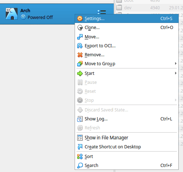Click the green Start arrow icon
Screen dimensions: 183x172
pos(80,73)
